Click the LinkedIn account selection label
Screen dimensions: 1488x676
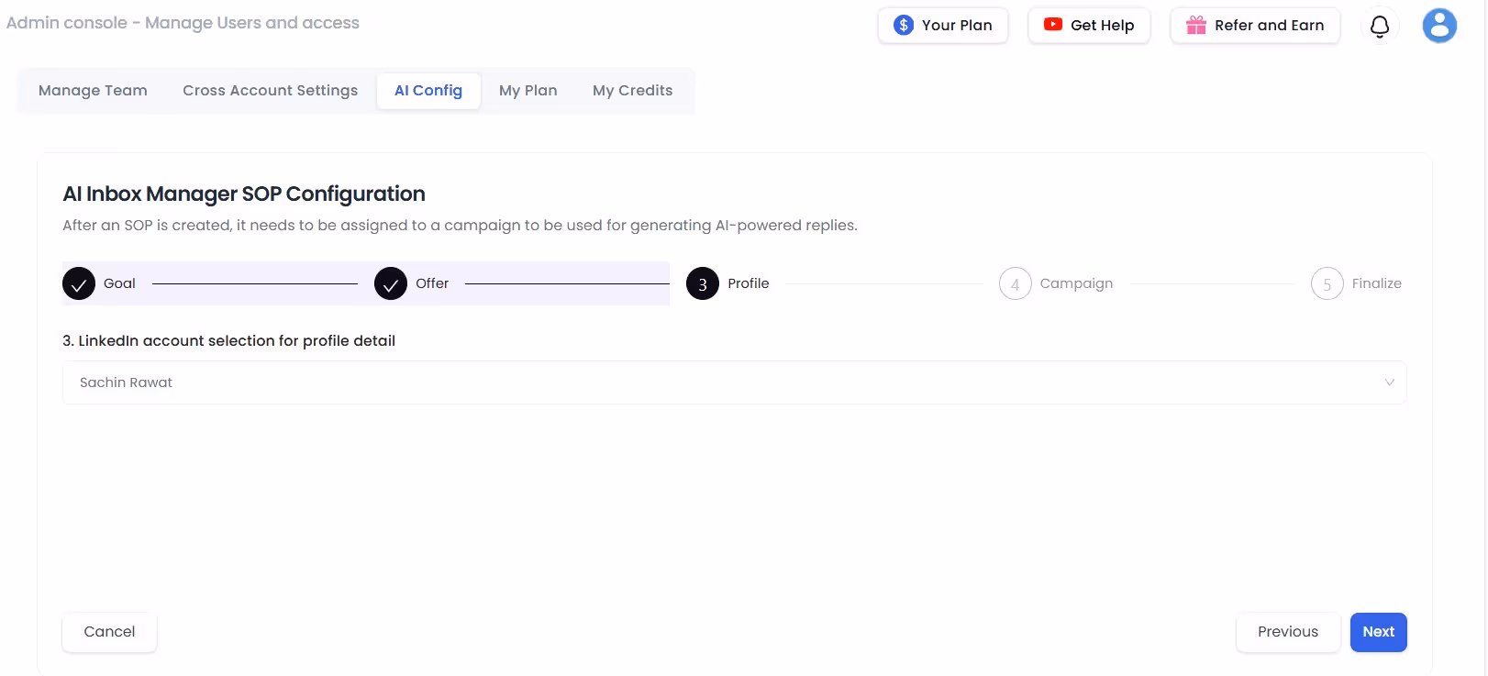coord(228,340)
